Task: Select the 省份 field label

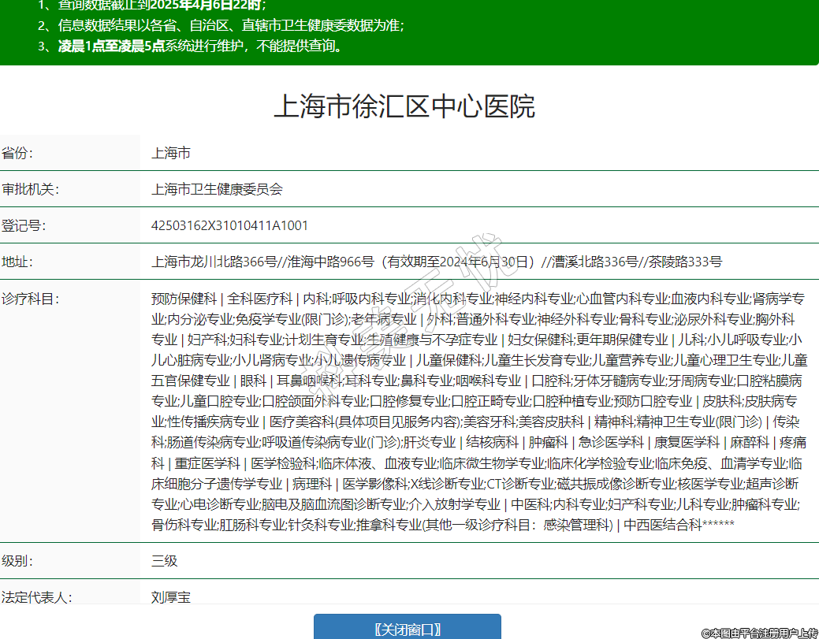Action: coord(17,153)
